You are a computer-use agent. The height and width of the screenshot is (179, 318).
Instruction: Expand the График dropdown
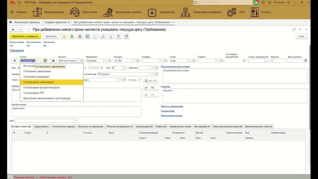pyautogui.click(x=161, y=61)
